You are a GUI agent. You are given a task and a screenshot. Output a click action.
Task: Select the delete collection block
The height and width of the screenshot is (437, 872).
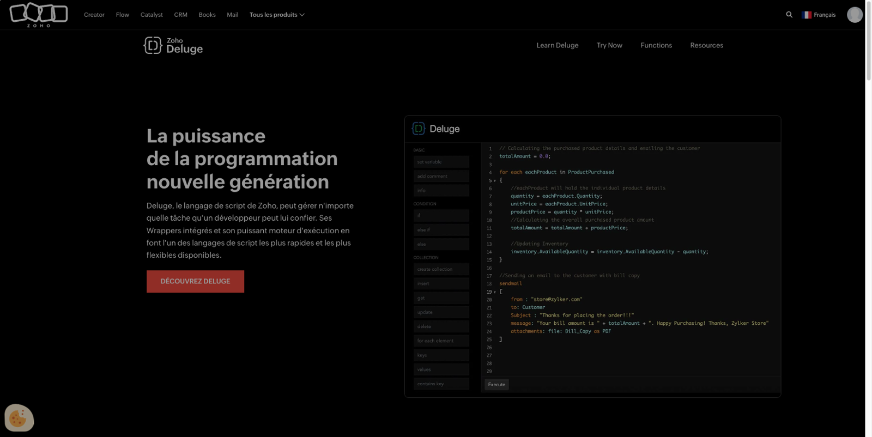coord(441,326)
